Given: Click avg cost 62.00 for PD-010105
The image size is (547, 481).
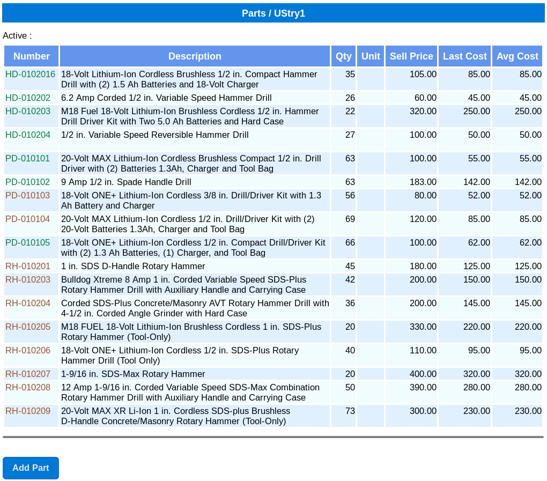Looking at the screenshot, I should click(x=530, y=242).
